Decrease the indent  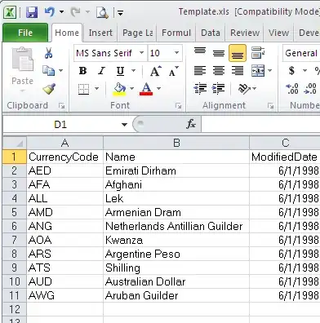point(200,89)
